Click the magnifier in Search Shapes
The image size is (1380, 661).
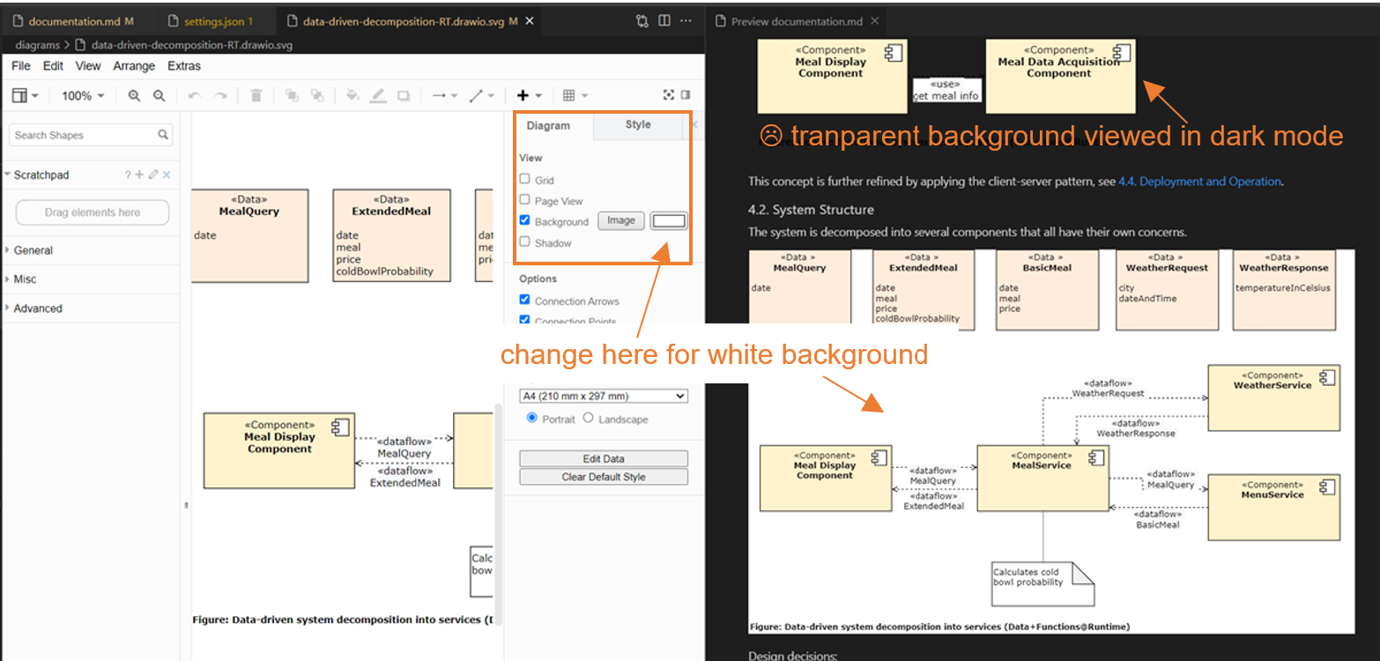pyautogui.click(x=163, y=135)
